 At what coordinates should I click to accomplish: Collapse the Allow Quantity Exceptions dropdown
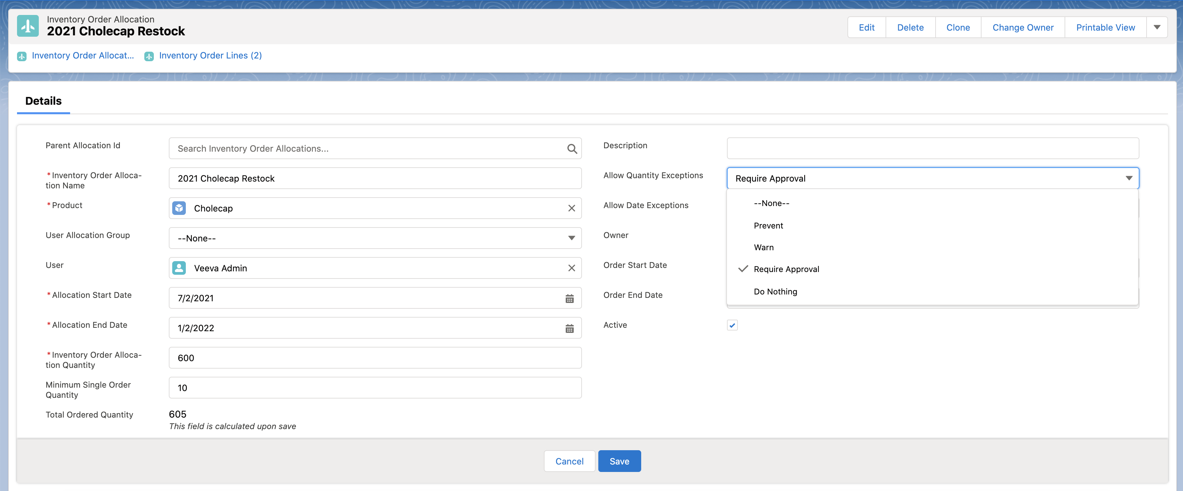(x=1128, y=179)
